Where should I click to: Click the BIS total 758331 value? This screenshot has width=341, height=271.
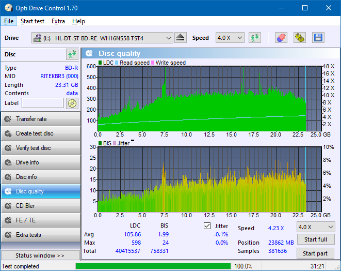coord(159,251)
